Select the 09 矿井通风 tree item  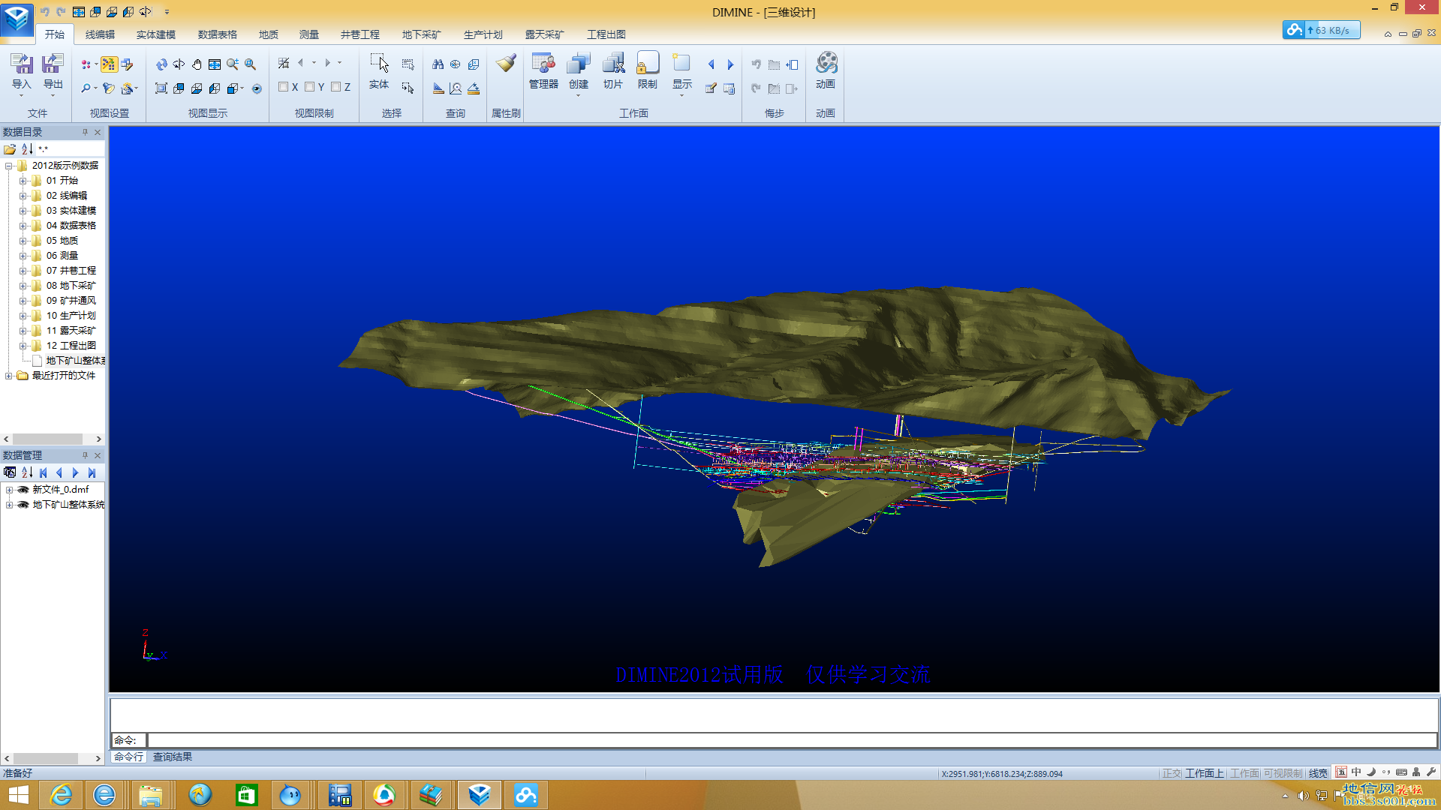point(71,301)
